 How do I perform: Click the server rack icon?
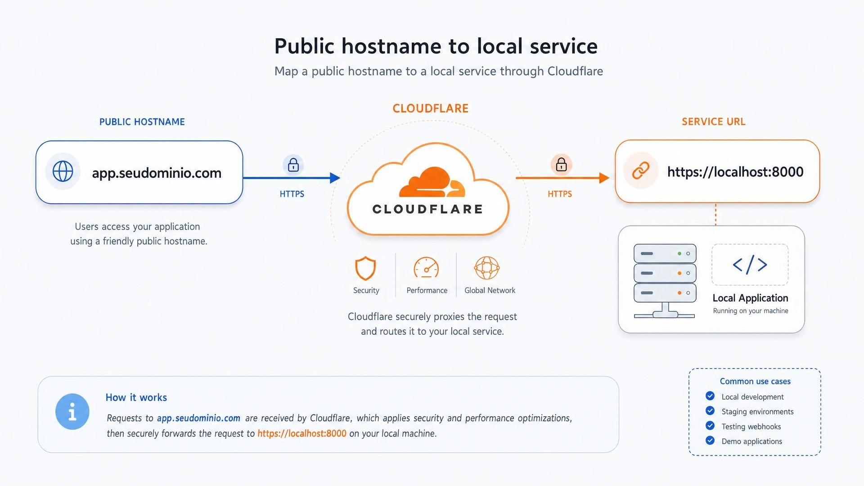coord(665,281)
